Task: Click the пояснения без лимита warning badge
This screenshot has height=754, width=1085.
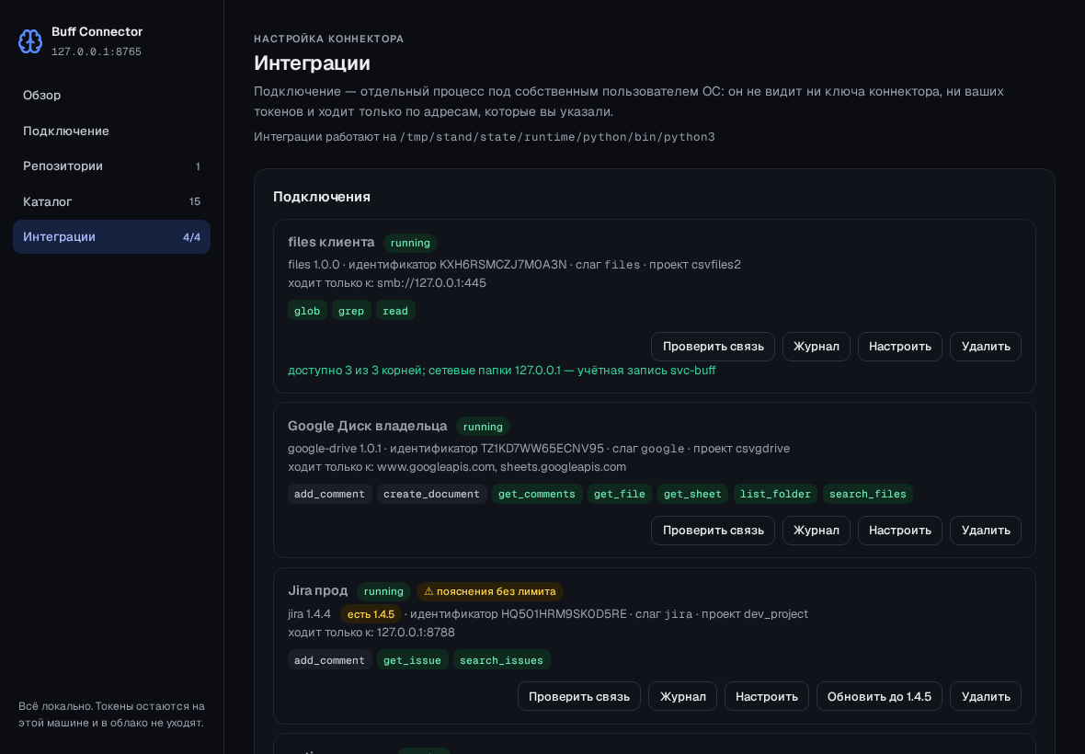Action: click(490, 591)
